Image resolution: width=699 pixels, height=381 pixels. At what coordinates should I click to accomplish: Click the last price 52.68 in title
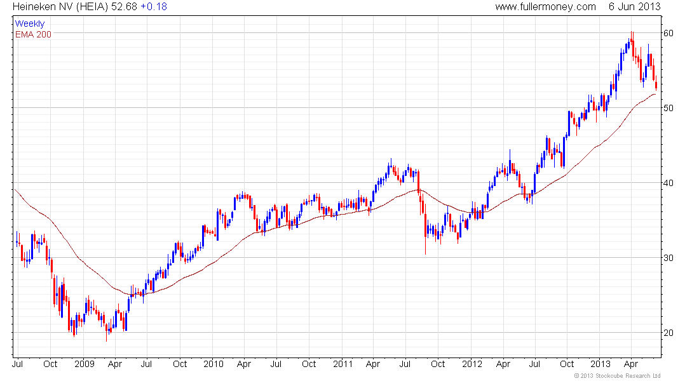(x=125, y=7)
